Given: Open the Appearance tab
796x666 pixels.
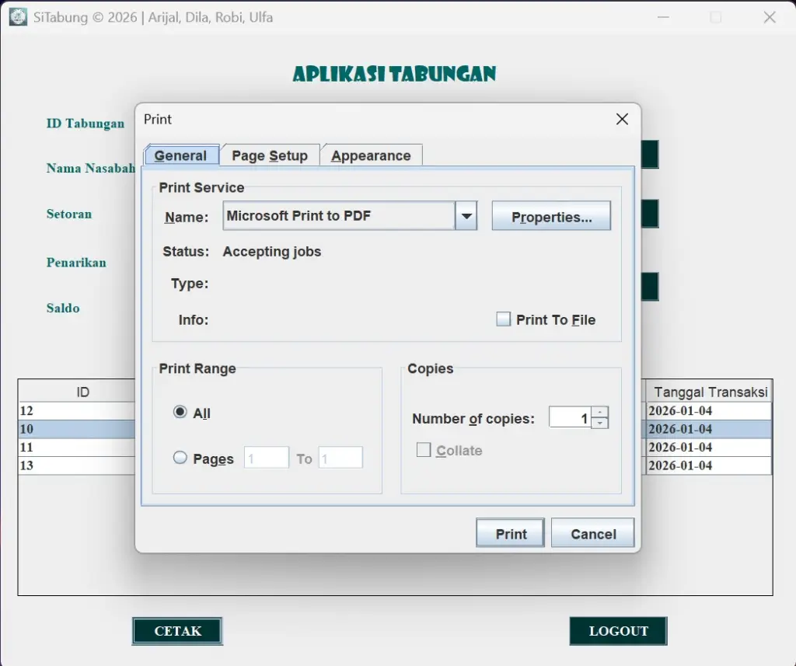Looking at the screenshot, I should 371,155.
